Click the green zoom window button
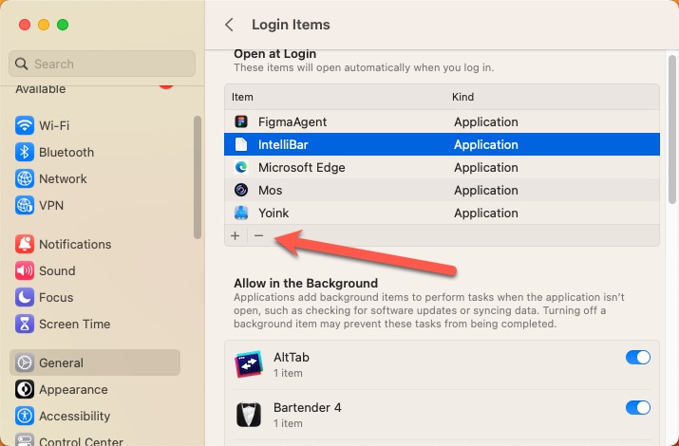This screenshot has width=679, height=446. coord(63,25)
